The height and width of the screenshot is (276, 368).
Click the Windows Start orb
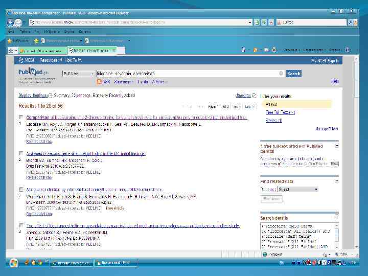tap(14, 263)
